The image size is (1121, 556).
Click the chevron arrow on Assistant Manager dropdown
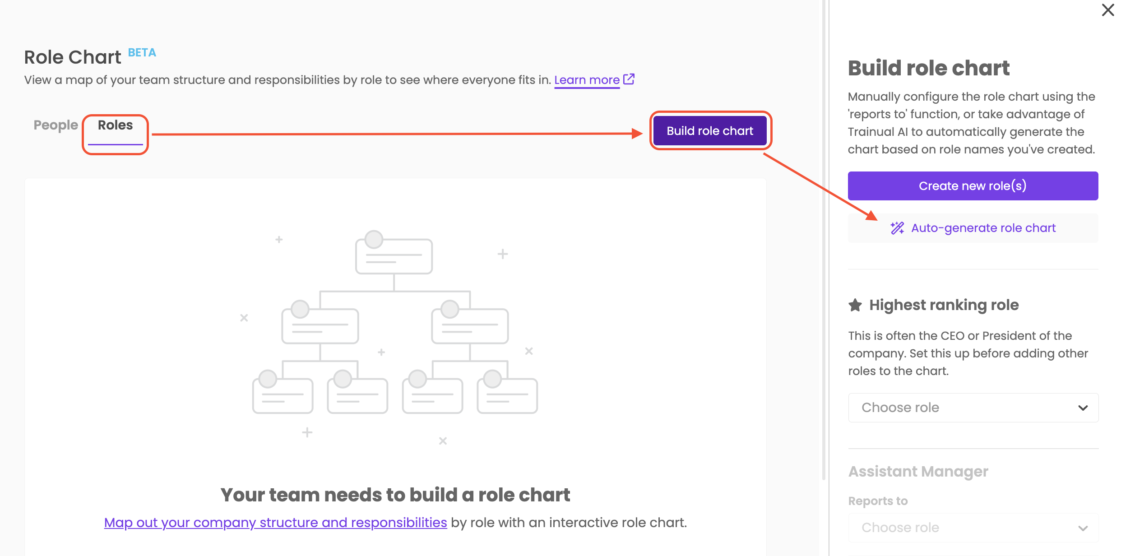(x=1083, y=528)
